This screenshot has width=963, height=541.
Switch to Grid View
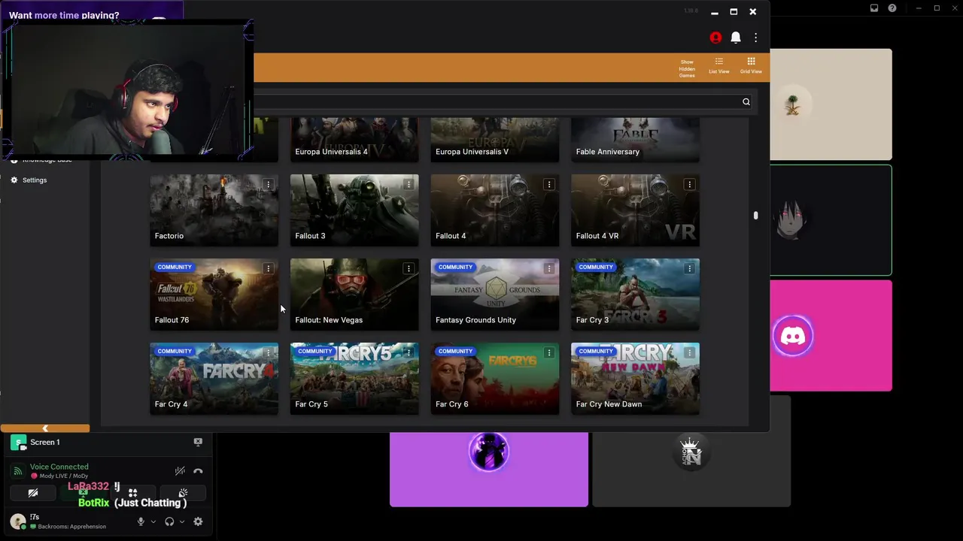[751, 65]
